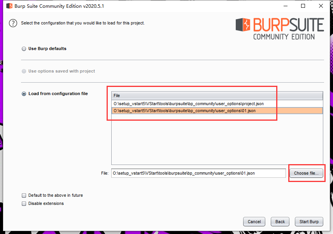Minimize the Burp Suite window
The height and width of the screenshot is (234, 333).
tap(286, 6)
